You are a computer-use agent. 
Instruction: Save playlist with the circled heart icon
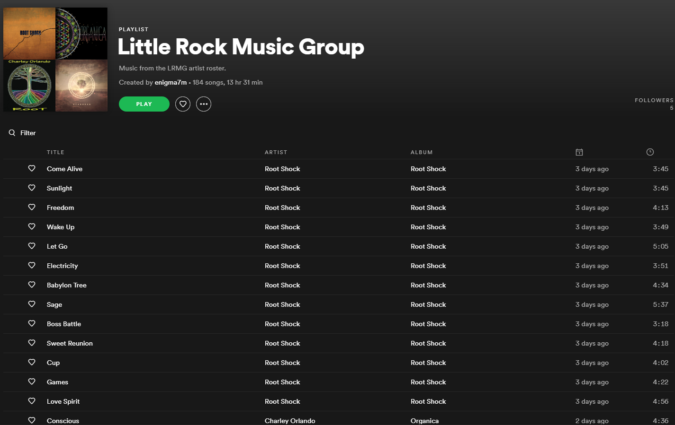click(x=183, y=104)
